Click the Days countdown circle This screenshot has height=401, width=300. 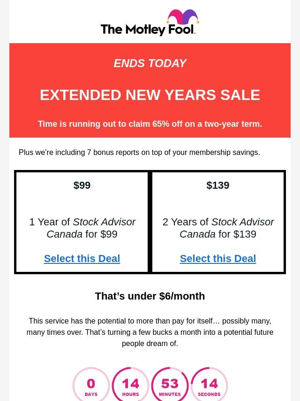pos(91,385)
